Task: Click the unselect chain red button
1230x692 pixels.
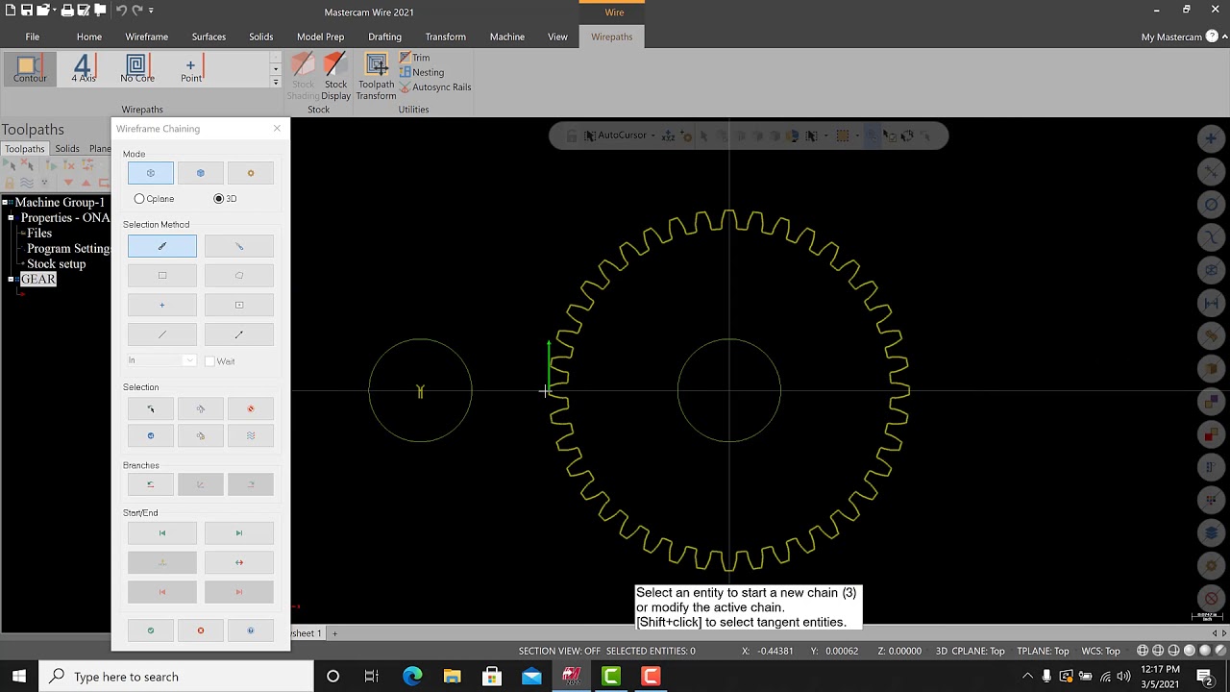Action: 251,409
